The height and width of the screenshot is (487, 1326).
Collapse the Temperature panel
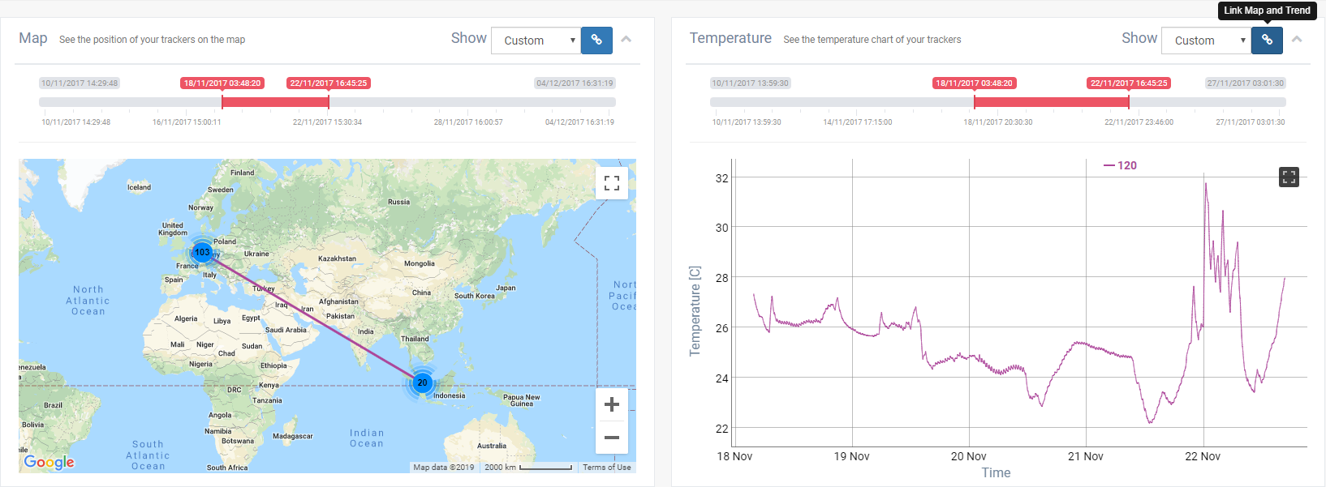1297,39
